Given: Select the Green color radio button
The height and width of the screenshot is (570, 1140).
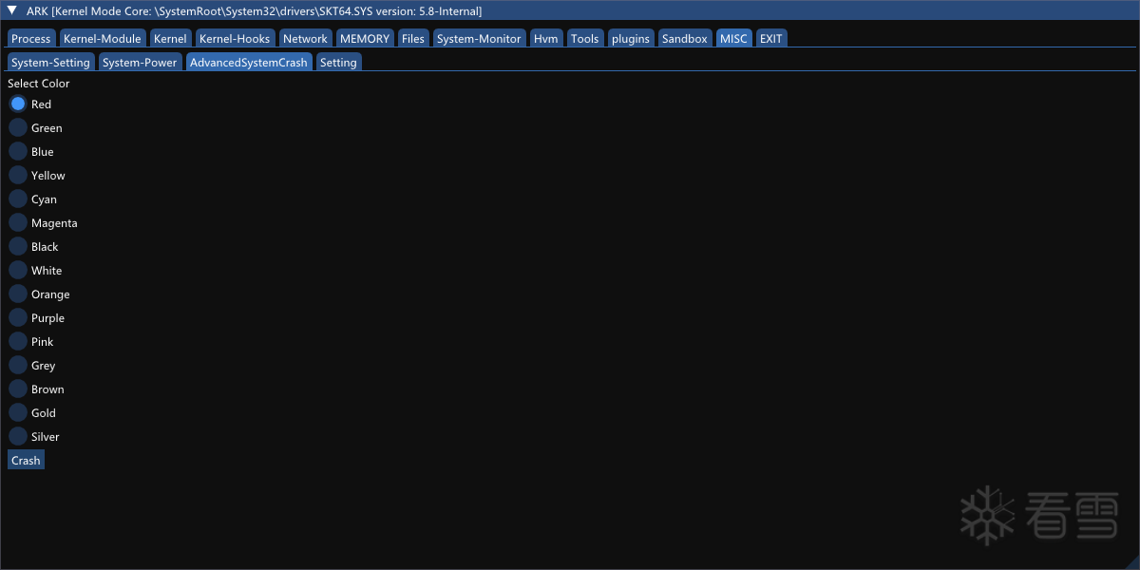Looking at the screenshot, I should pyautogui.click(x=18, y=127).
